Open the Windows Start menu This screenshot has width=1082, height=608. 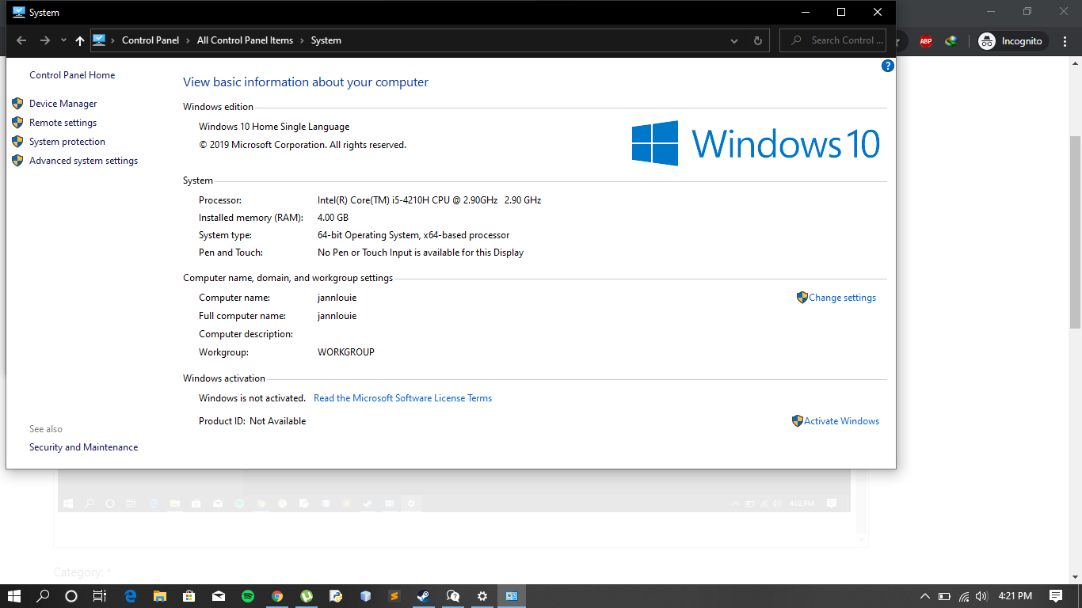coord(14,596)
